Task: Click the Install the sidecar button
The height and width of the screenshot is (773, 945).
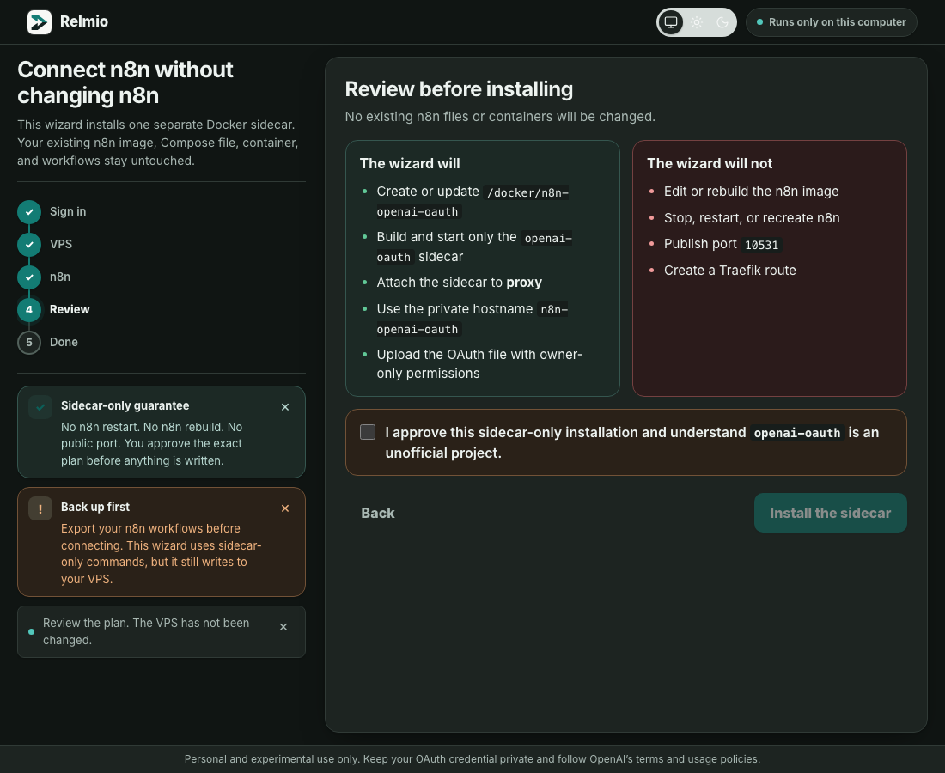Action: click(831, 513)
